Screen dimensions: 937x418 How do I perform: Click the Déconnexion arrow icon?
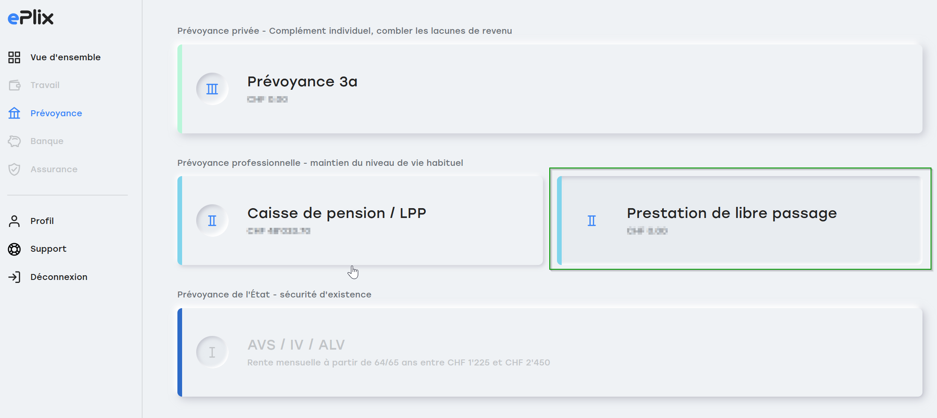(14, 277)
